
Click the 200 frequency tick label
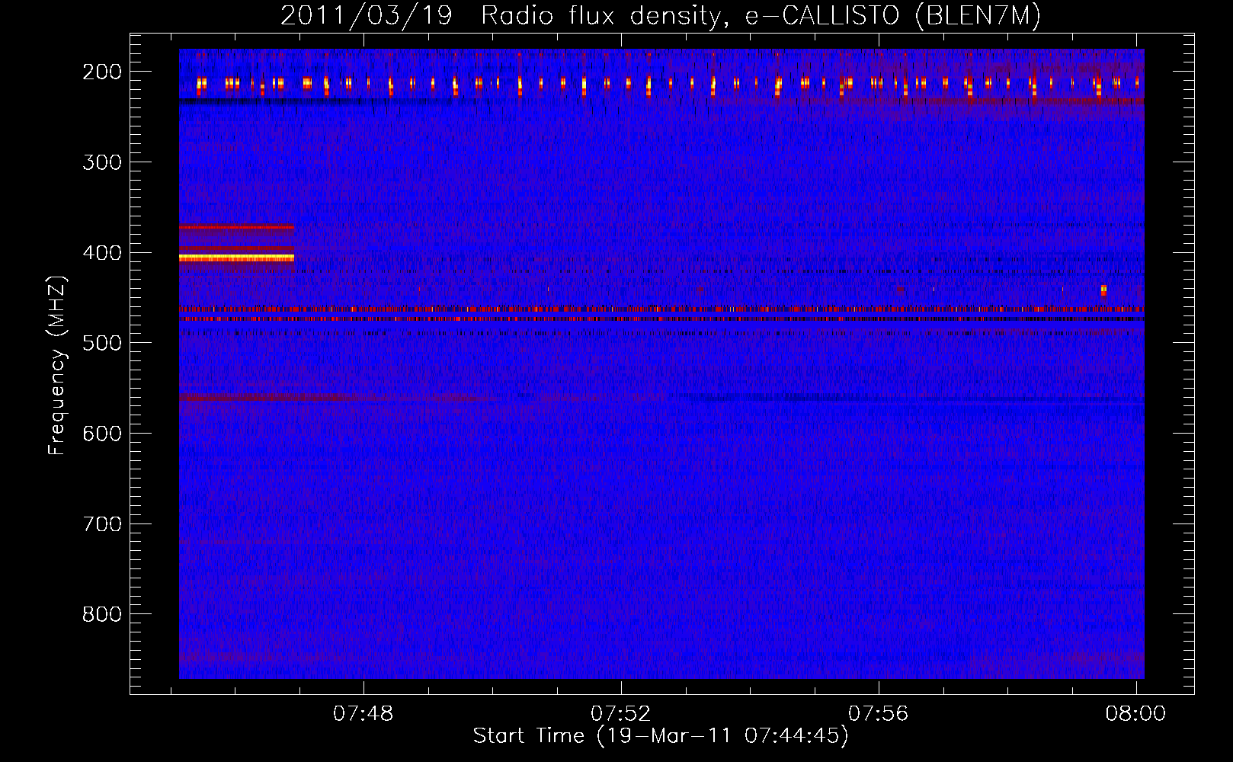(x=102, y=72)
